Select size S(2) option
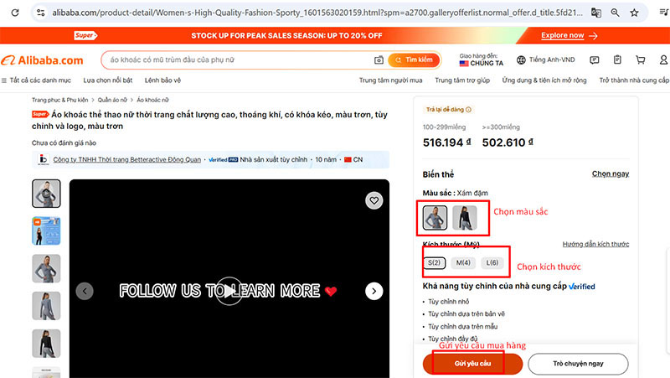This screenshot has width=670, height=378. (434, 262)
